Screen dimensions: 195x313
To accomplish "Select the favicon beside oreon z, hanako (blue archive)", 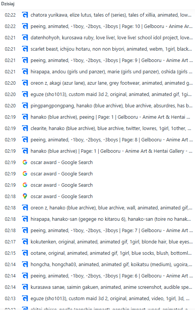I will (25, 208).
